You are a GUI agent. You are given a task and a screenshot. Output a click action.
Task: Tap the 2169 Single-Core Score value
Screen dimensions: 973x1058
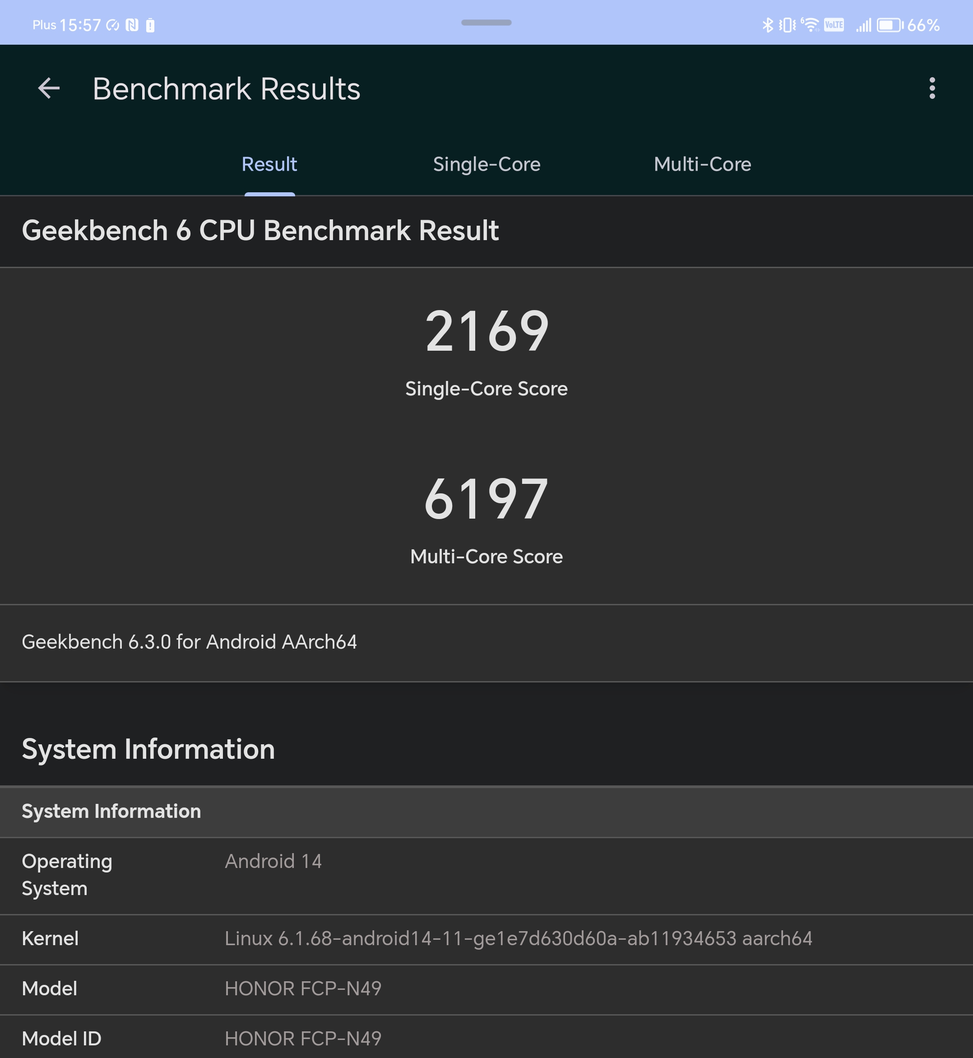pyautogui.click(x=486, y=331)
